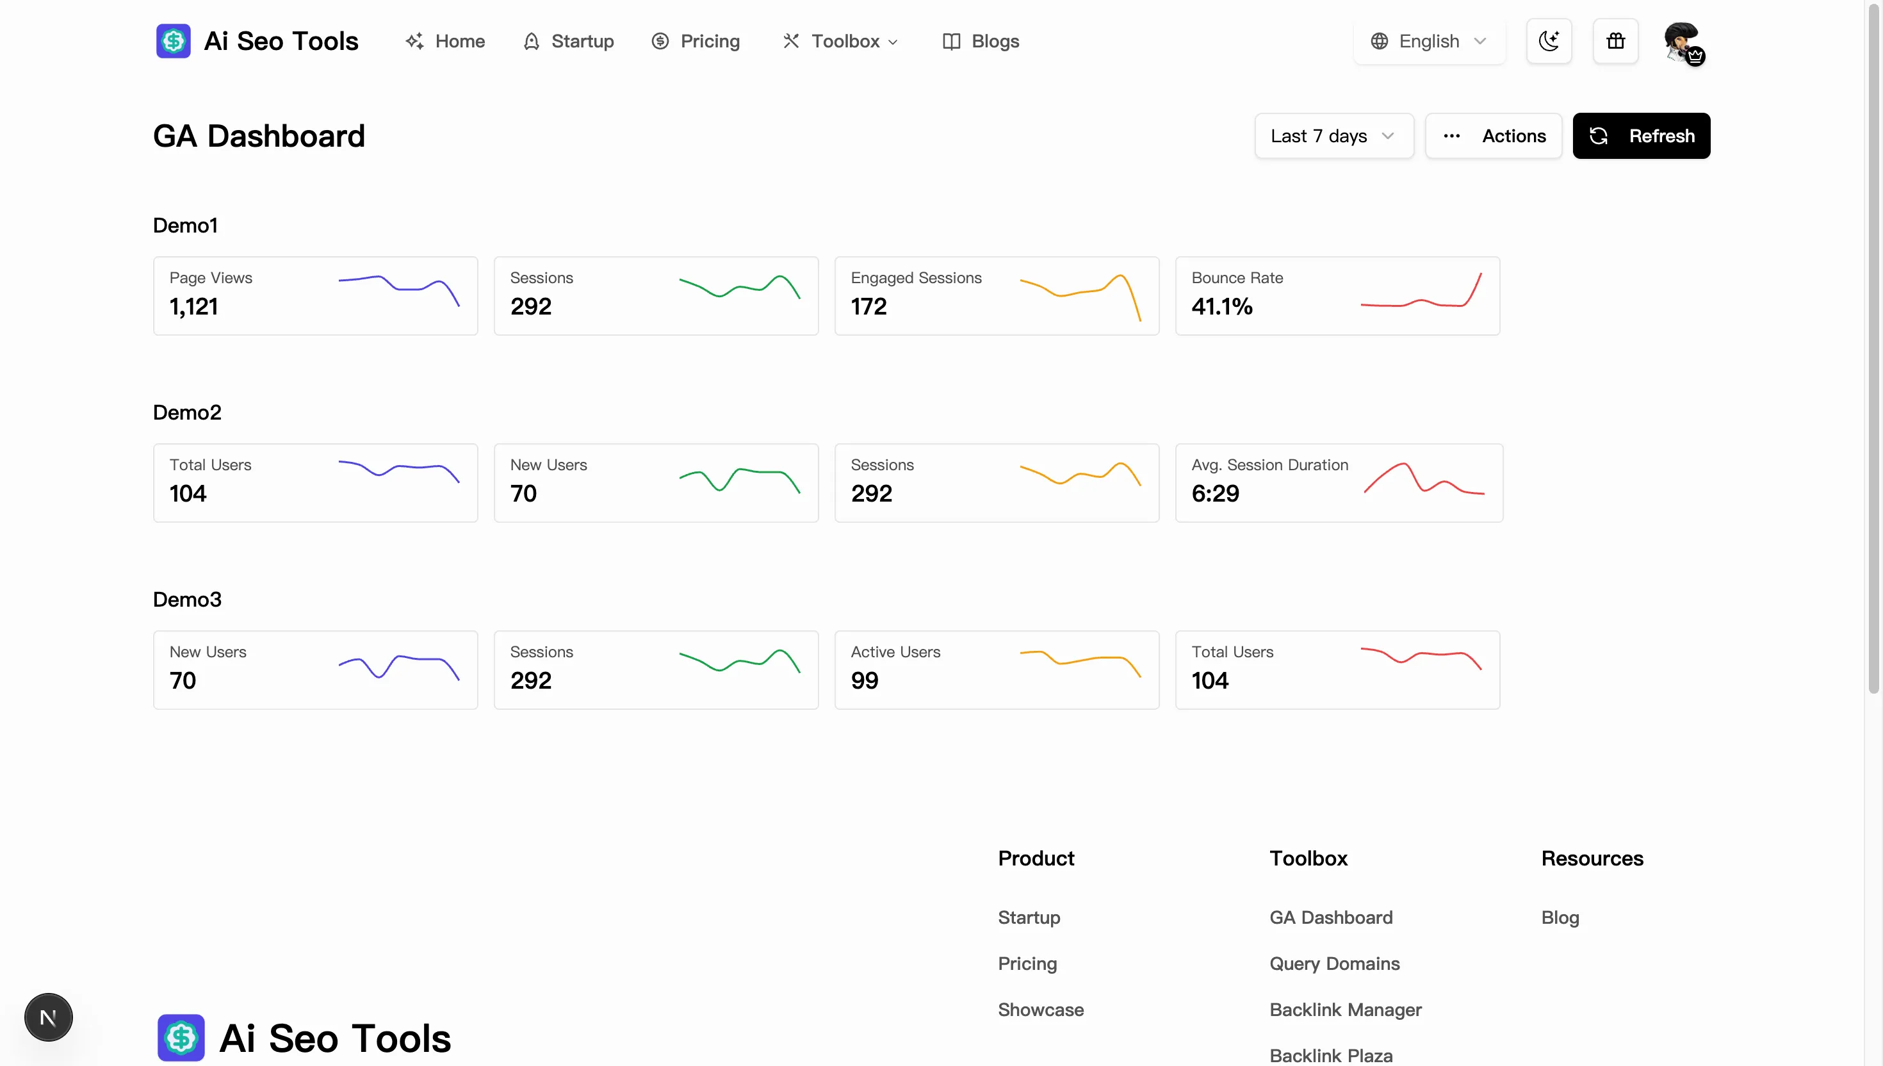Click the footer Ai Seo Tools logo
The image size is (1883, 1066).
click(x=304, y=1037)
